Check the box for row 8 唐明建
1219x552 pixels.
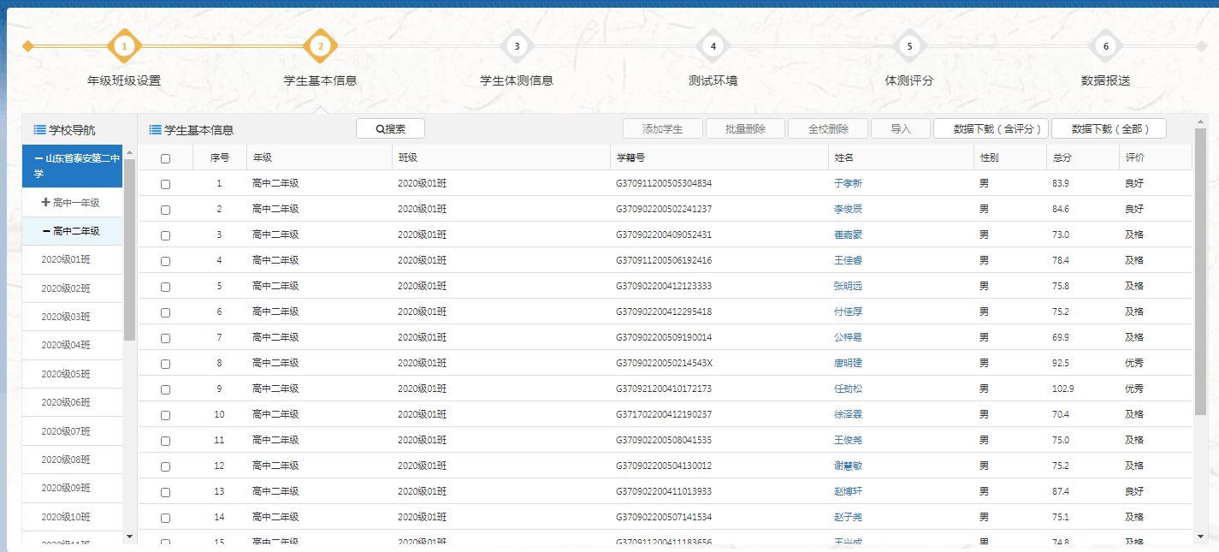[166, 364]
